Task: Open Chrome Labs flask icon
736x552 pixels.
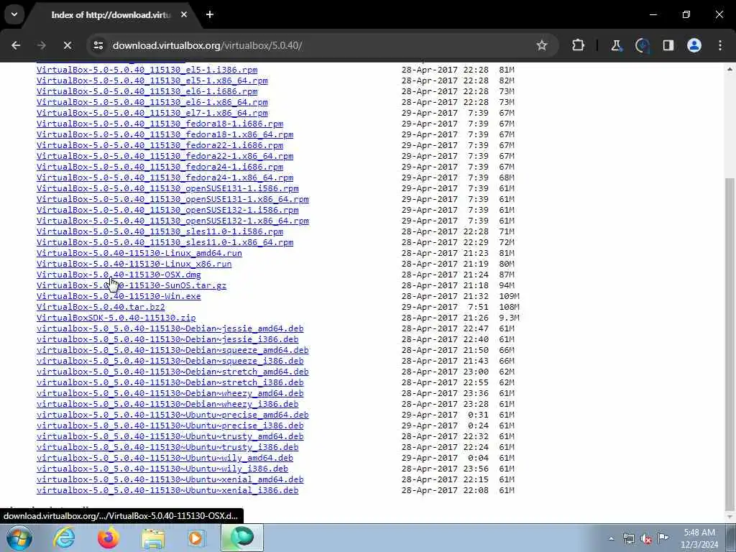Action: coord(616,45)
